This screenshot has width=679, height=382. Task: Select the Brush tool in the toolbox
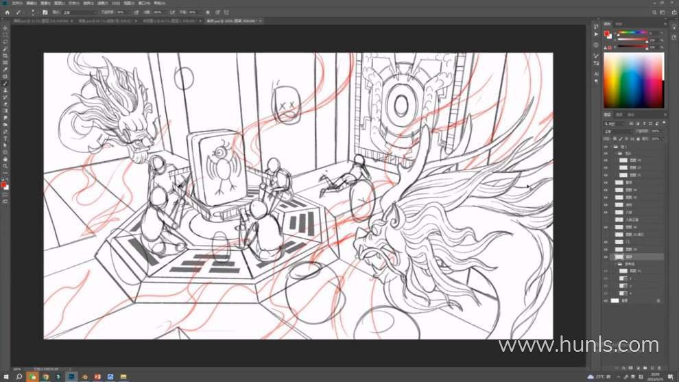5,83
